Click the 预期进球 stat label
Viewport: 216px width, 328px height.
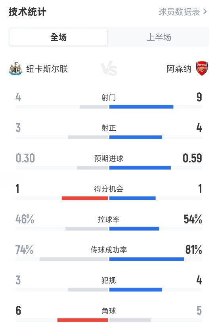(109, 158)
